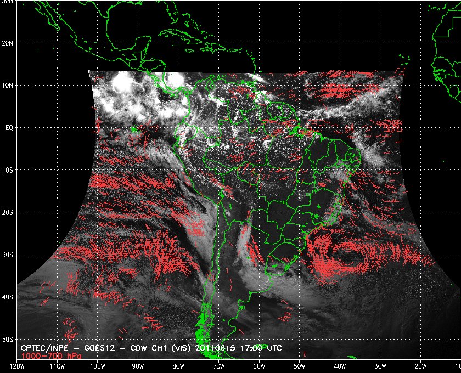Viewport: 461px width, 373px height.
Task: Click the 80W longitude label
Action: pyautogui.click(x=178, y=366)
